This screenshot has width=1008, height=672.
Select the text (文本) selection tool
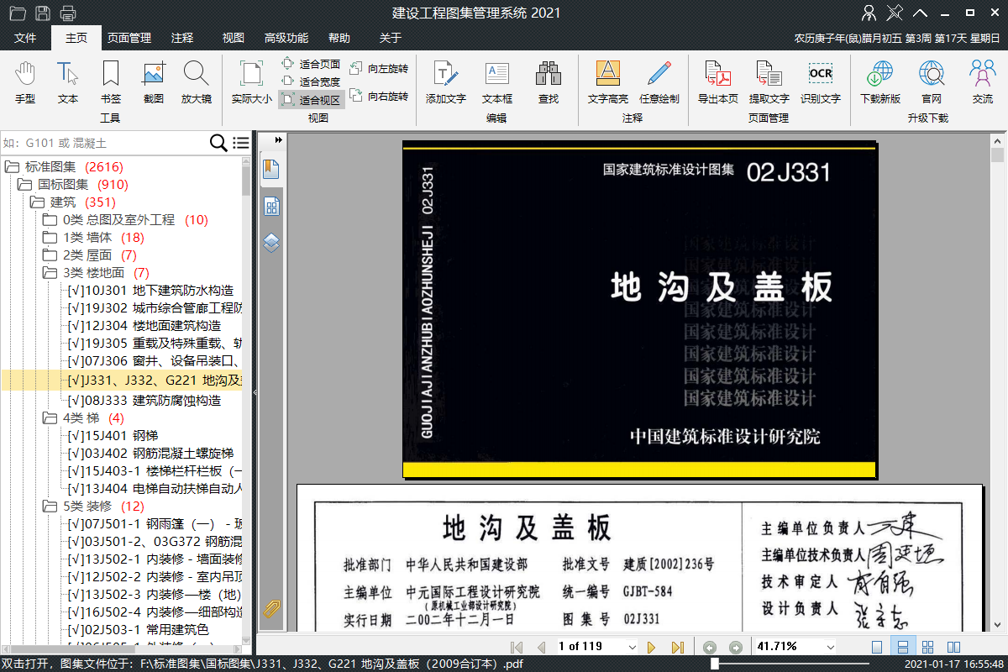[68, 82]
